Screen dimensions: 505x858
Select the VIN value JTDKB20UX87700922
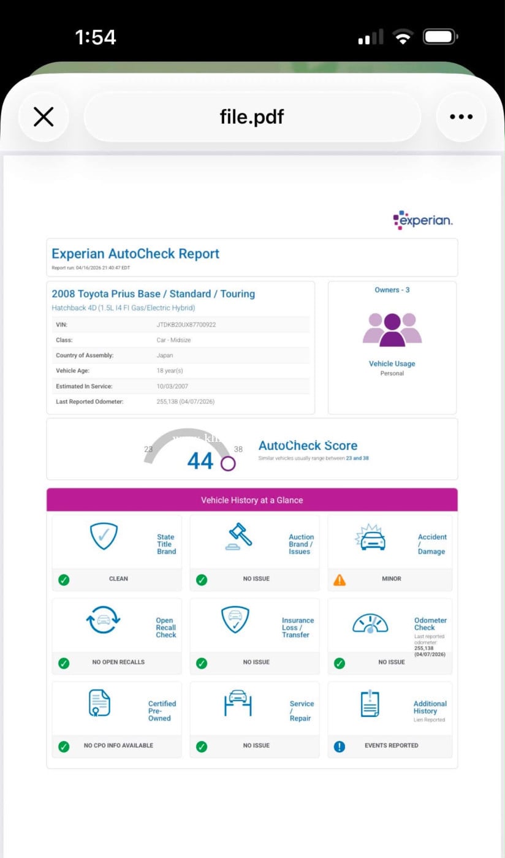pos(186,325)
